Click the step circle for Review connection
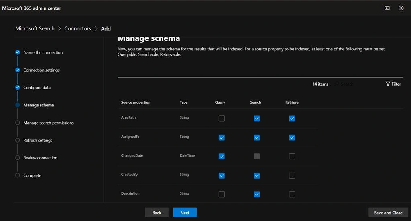Screen dimensions: 411x221 pos(18,157)
